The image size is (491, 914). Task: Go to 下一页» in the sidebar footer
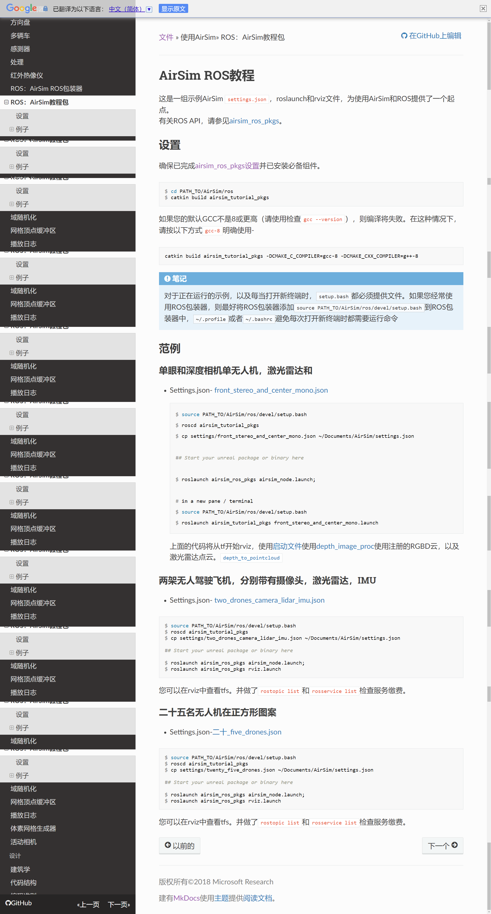[119, 904]
